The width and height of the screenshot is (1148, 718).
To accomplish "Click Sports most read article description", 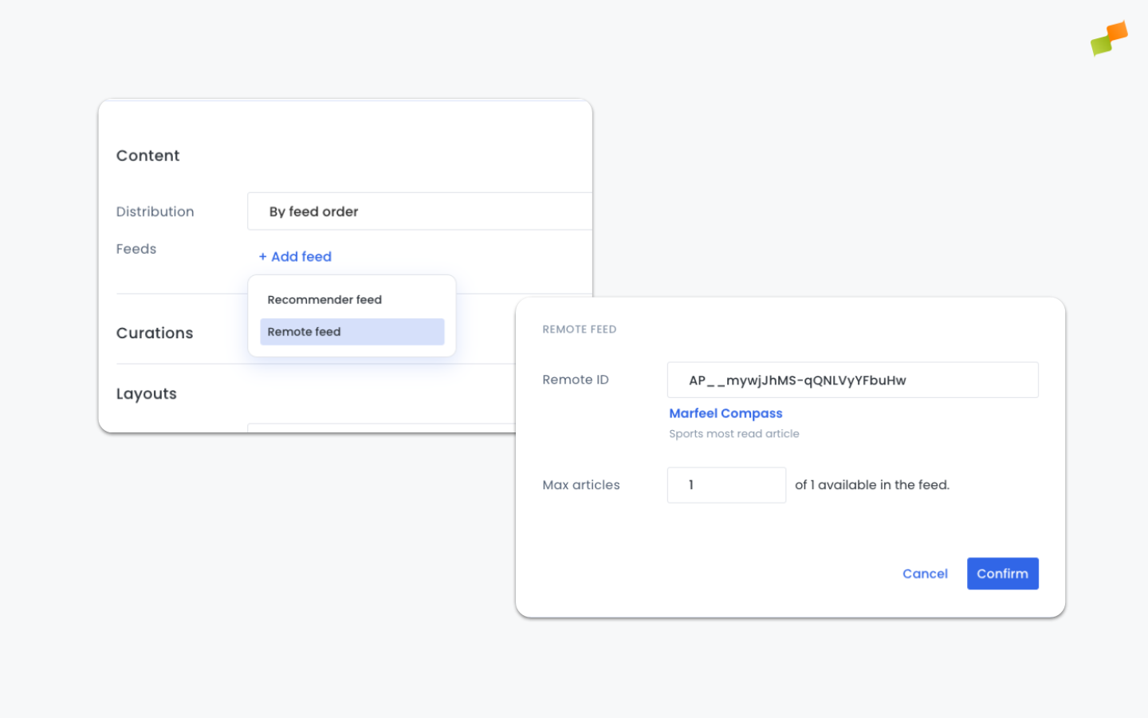I will pos(733,433).
